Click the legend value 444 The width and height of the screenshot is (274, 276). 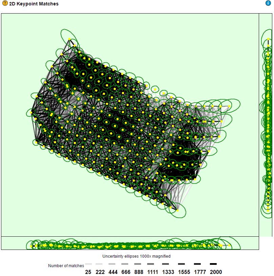coord(113,272)
